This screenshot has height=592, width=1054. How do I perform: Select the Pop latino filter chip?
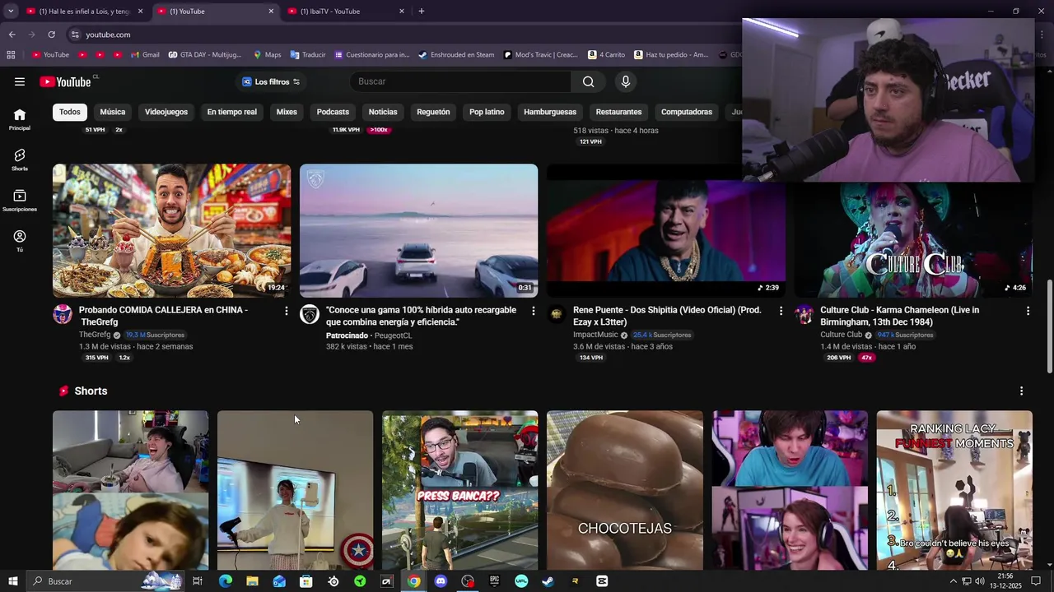click(x=487, y=112)
